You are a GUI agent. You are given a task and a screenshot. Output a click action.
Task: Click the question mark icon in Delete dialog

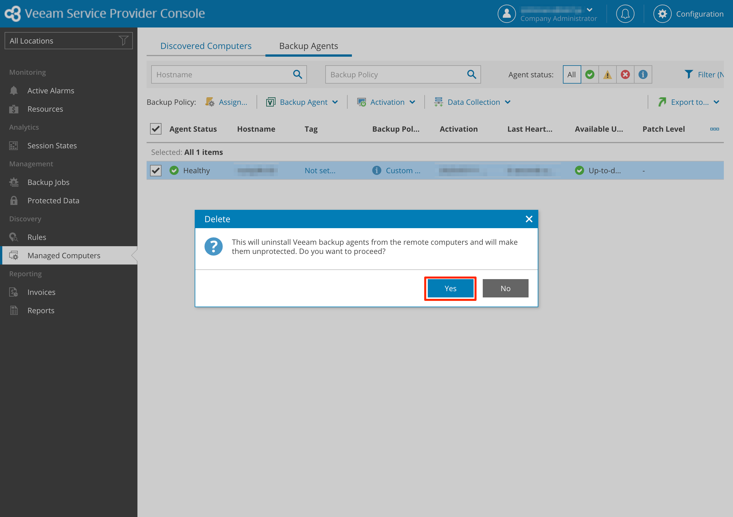point(213,246)
